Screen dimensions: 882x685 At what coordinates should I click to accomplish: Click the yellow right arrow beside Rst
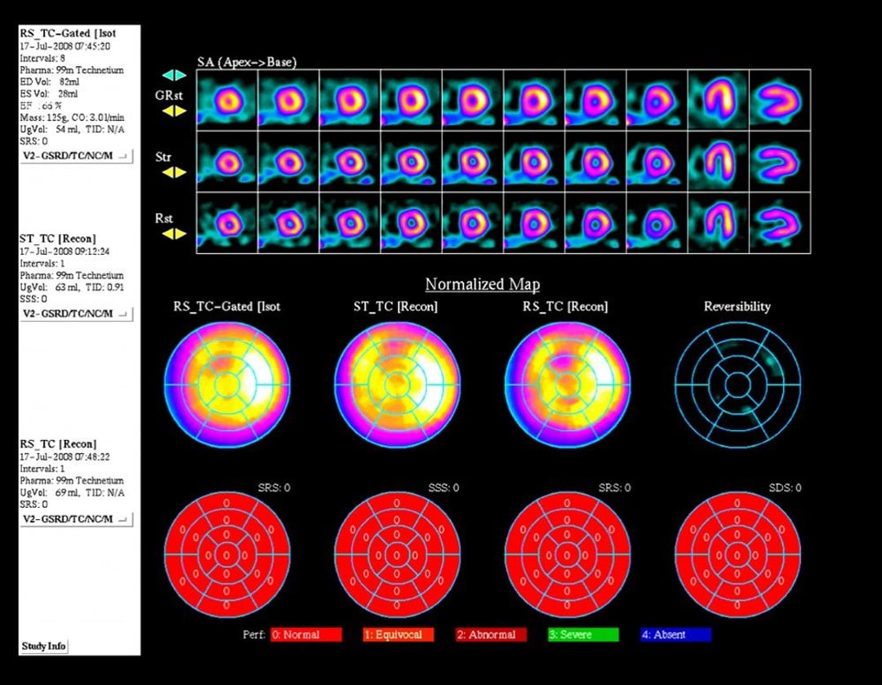click(180, 234)
